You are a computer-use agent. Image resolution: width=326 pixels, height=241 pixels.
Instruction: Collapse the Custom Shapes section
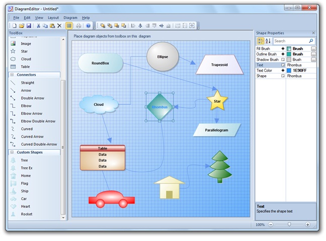(12, 152)
